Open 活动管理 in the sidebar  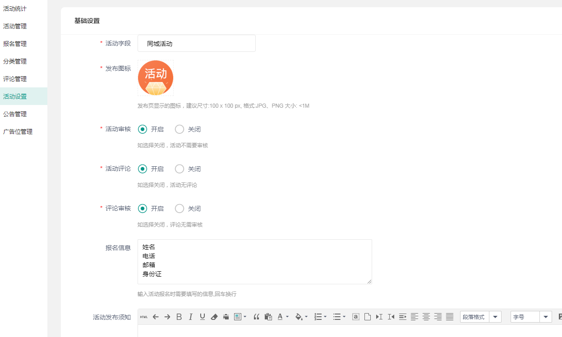coord(15,26)
